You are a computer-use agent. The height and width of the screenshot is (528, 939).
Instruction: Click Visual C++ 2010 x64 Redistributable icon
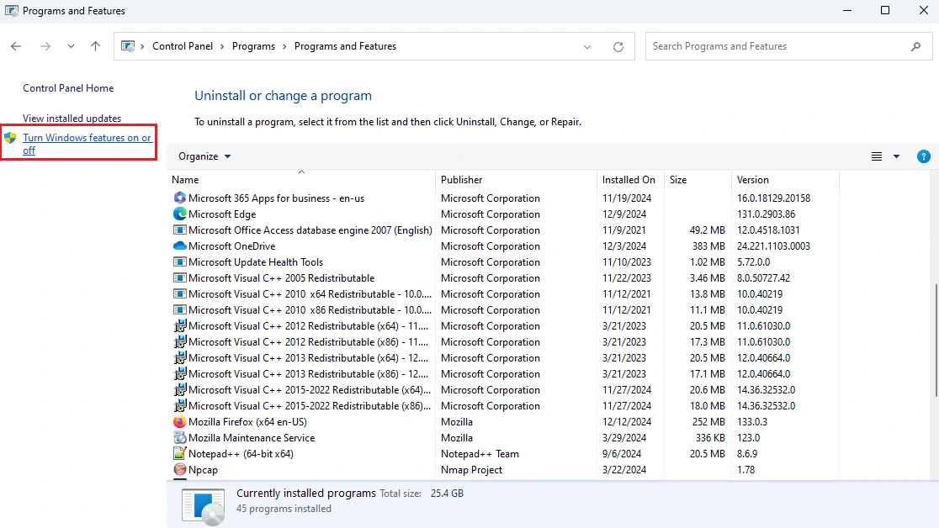point(180,294)
